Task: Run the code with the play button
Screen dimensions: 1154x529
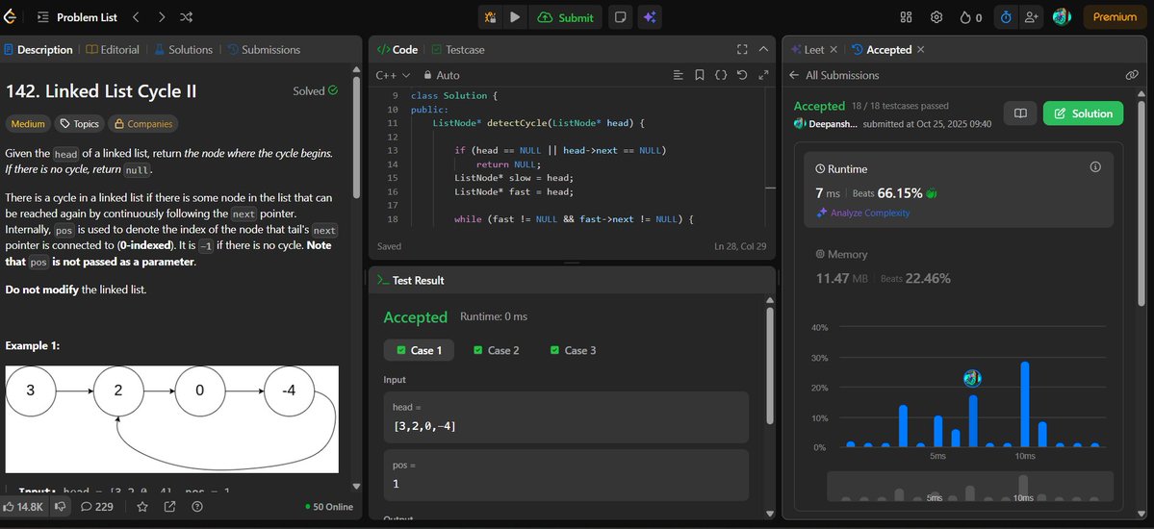Action: (515, 17)
